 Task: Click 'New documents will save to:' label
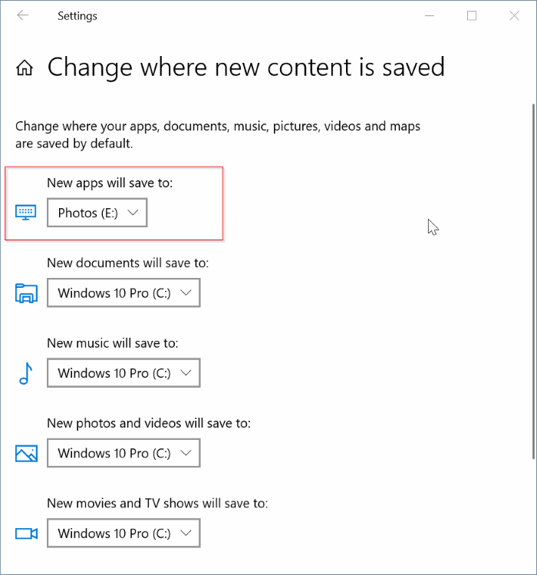[127, 263]
